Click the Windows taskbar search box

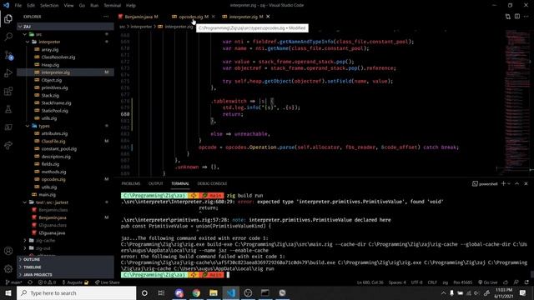[76, 292]
